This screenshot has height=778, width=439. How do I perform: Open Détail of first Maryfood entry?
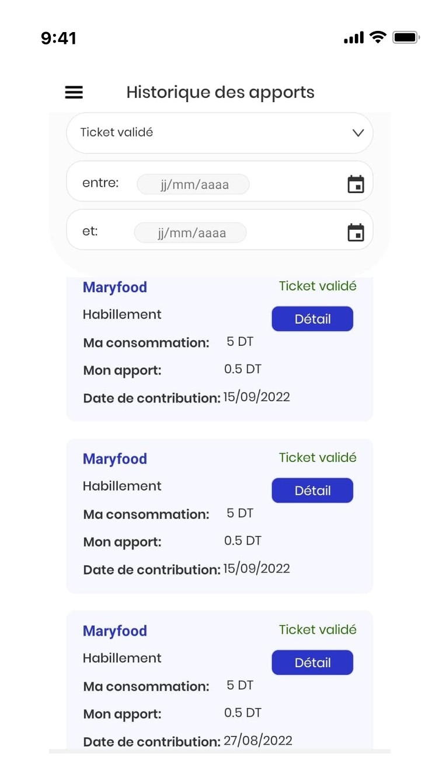[x=312, y=319]
